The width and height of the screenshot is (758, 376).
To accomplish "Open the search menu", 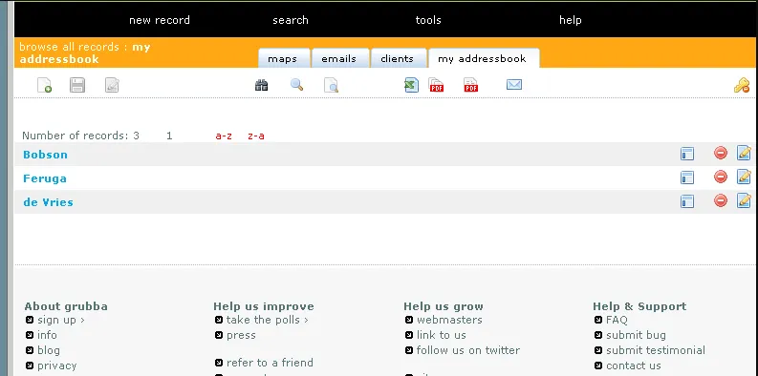I will 291,20.
